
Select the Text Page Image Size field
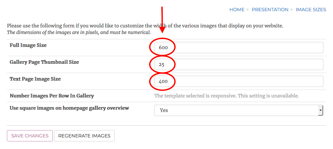tap(239, 81)
